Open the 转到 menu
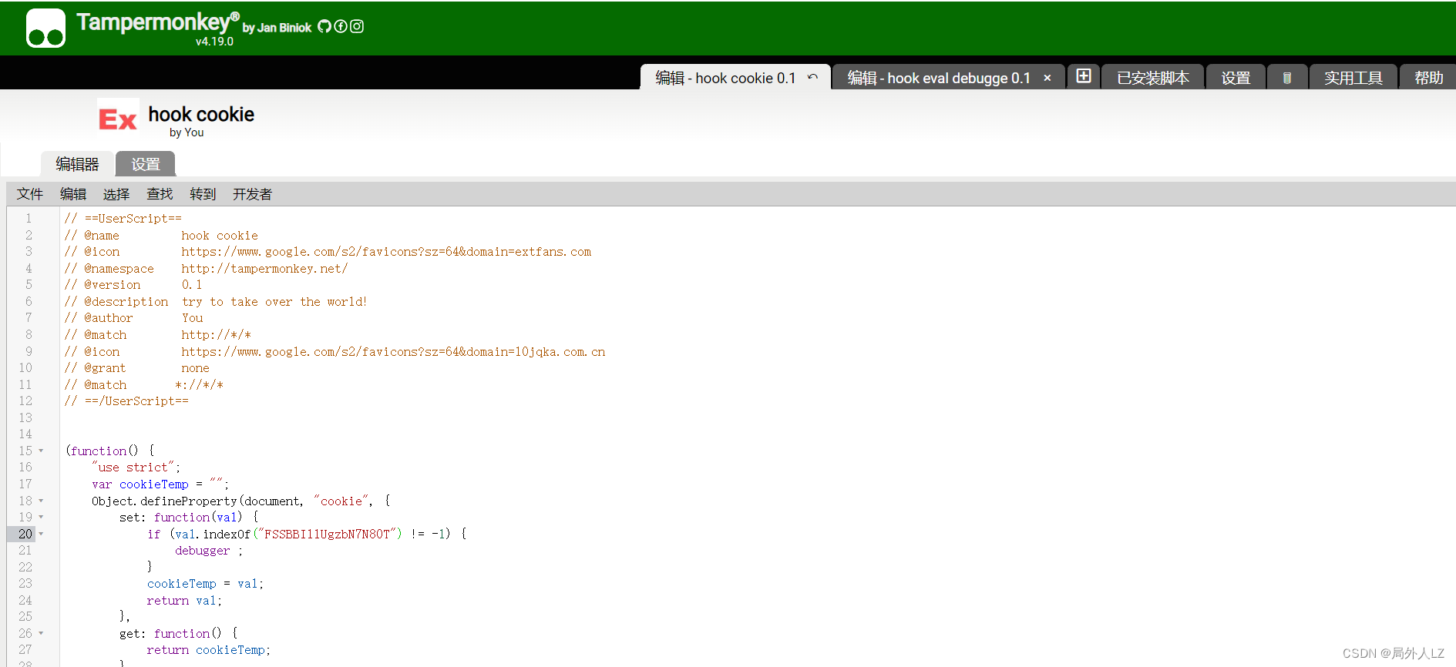1456x667 pixels. click(x=203, y=194)
